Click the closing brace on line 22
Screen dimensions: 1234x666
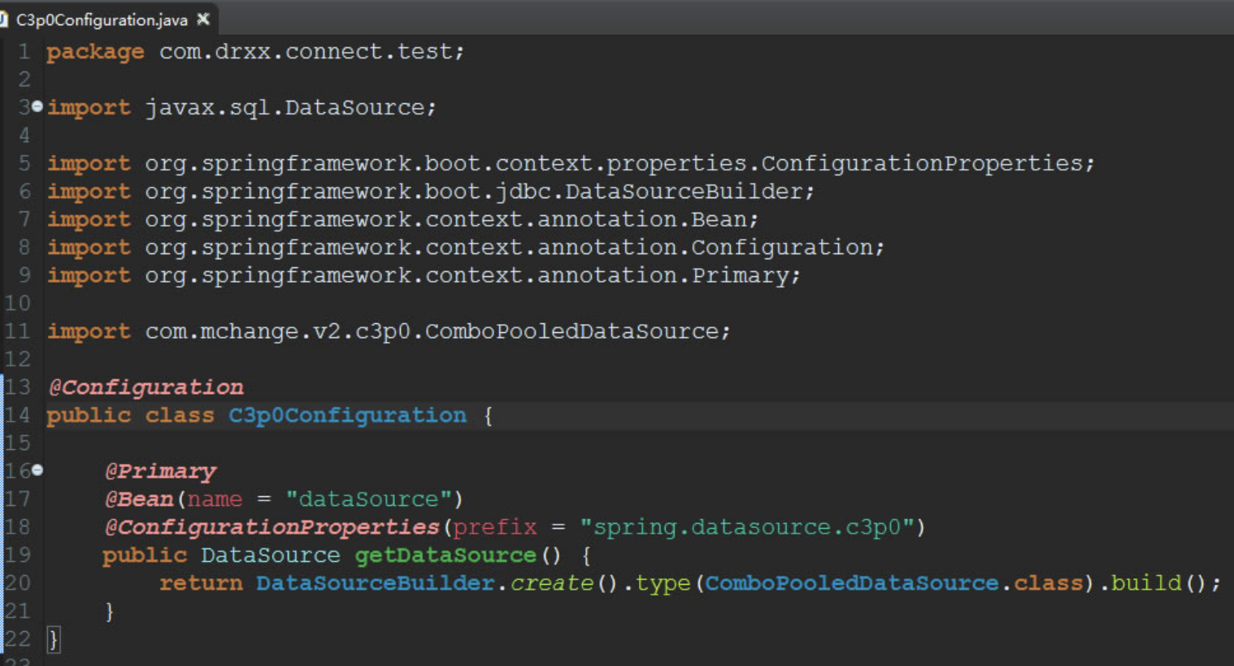click(53, 640)
